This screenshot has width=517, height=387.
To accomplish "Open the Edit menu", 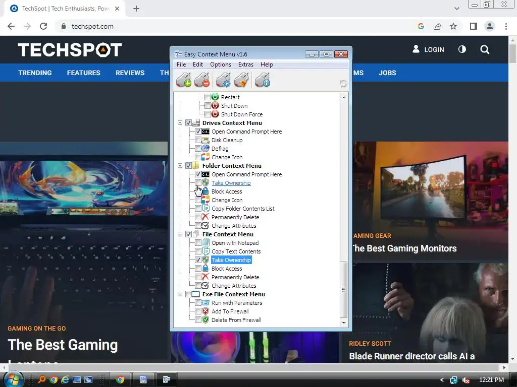I will click(x=198, y=64).
